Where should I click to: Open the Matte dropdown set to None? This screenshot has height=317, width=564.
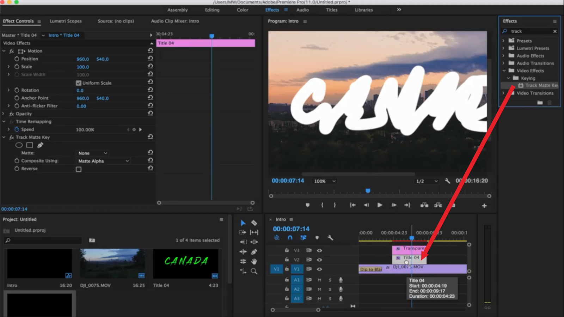coord(93,153)
